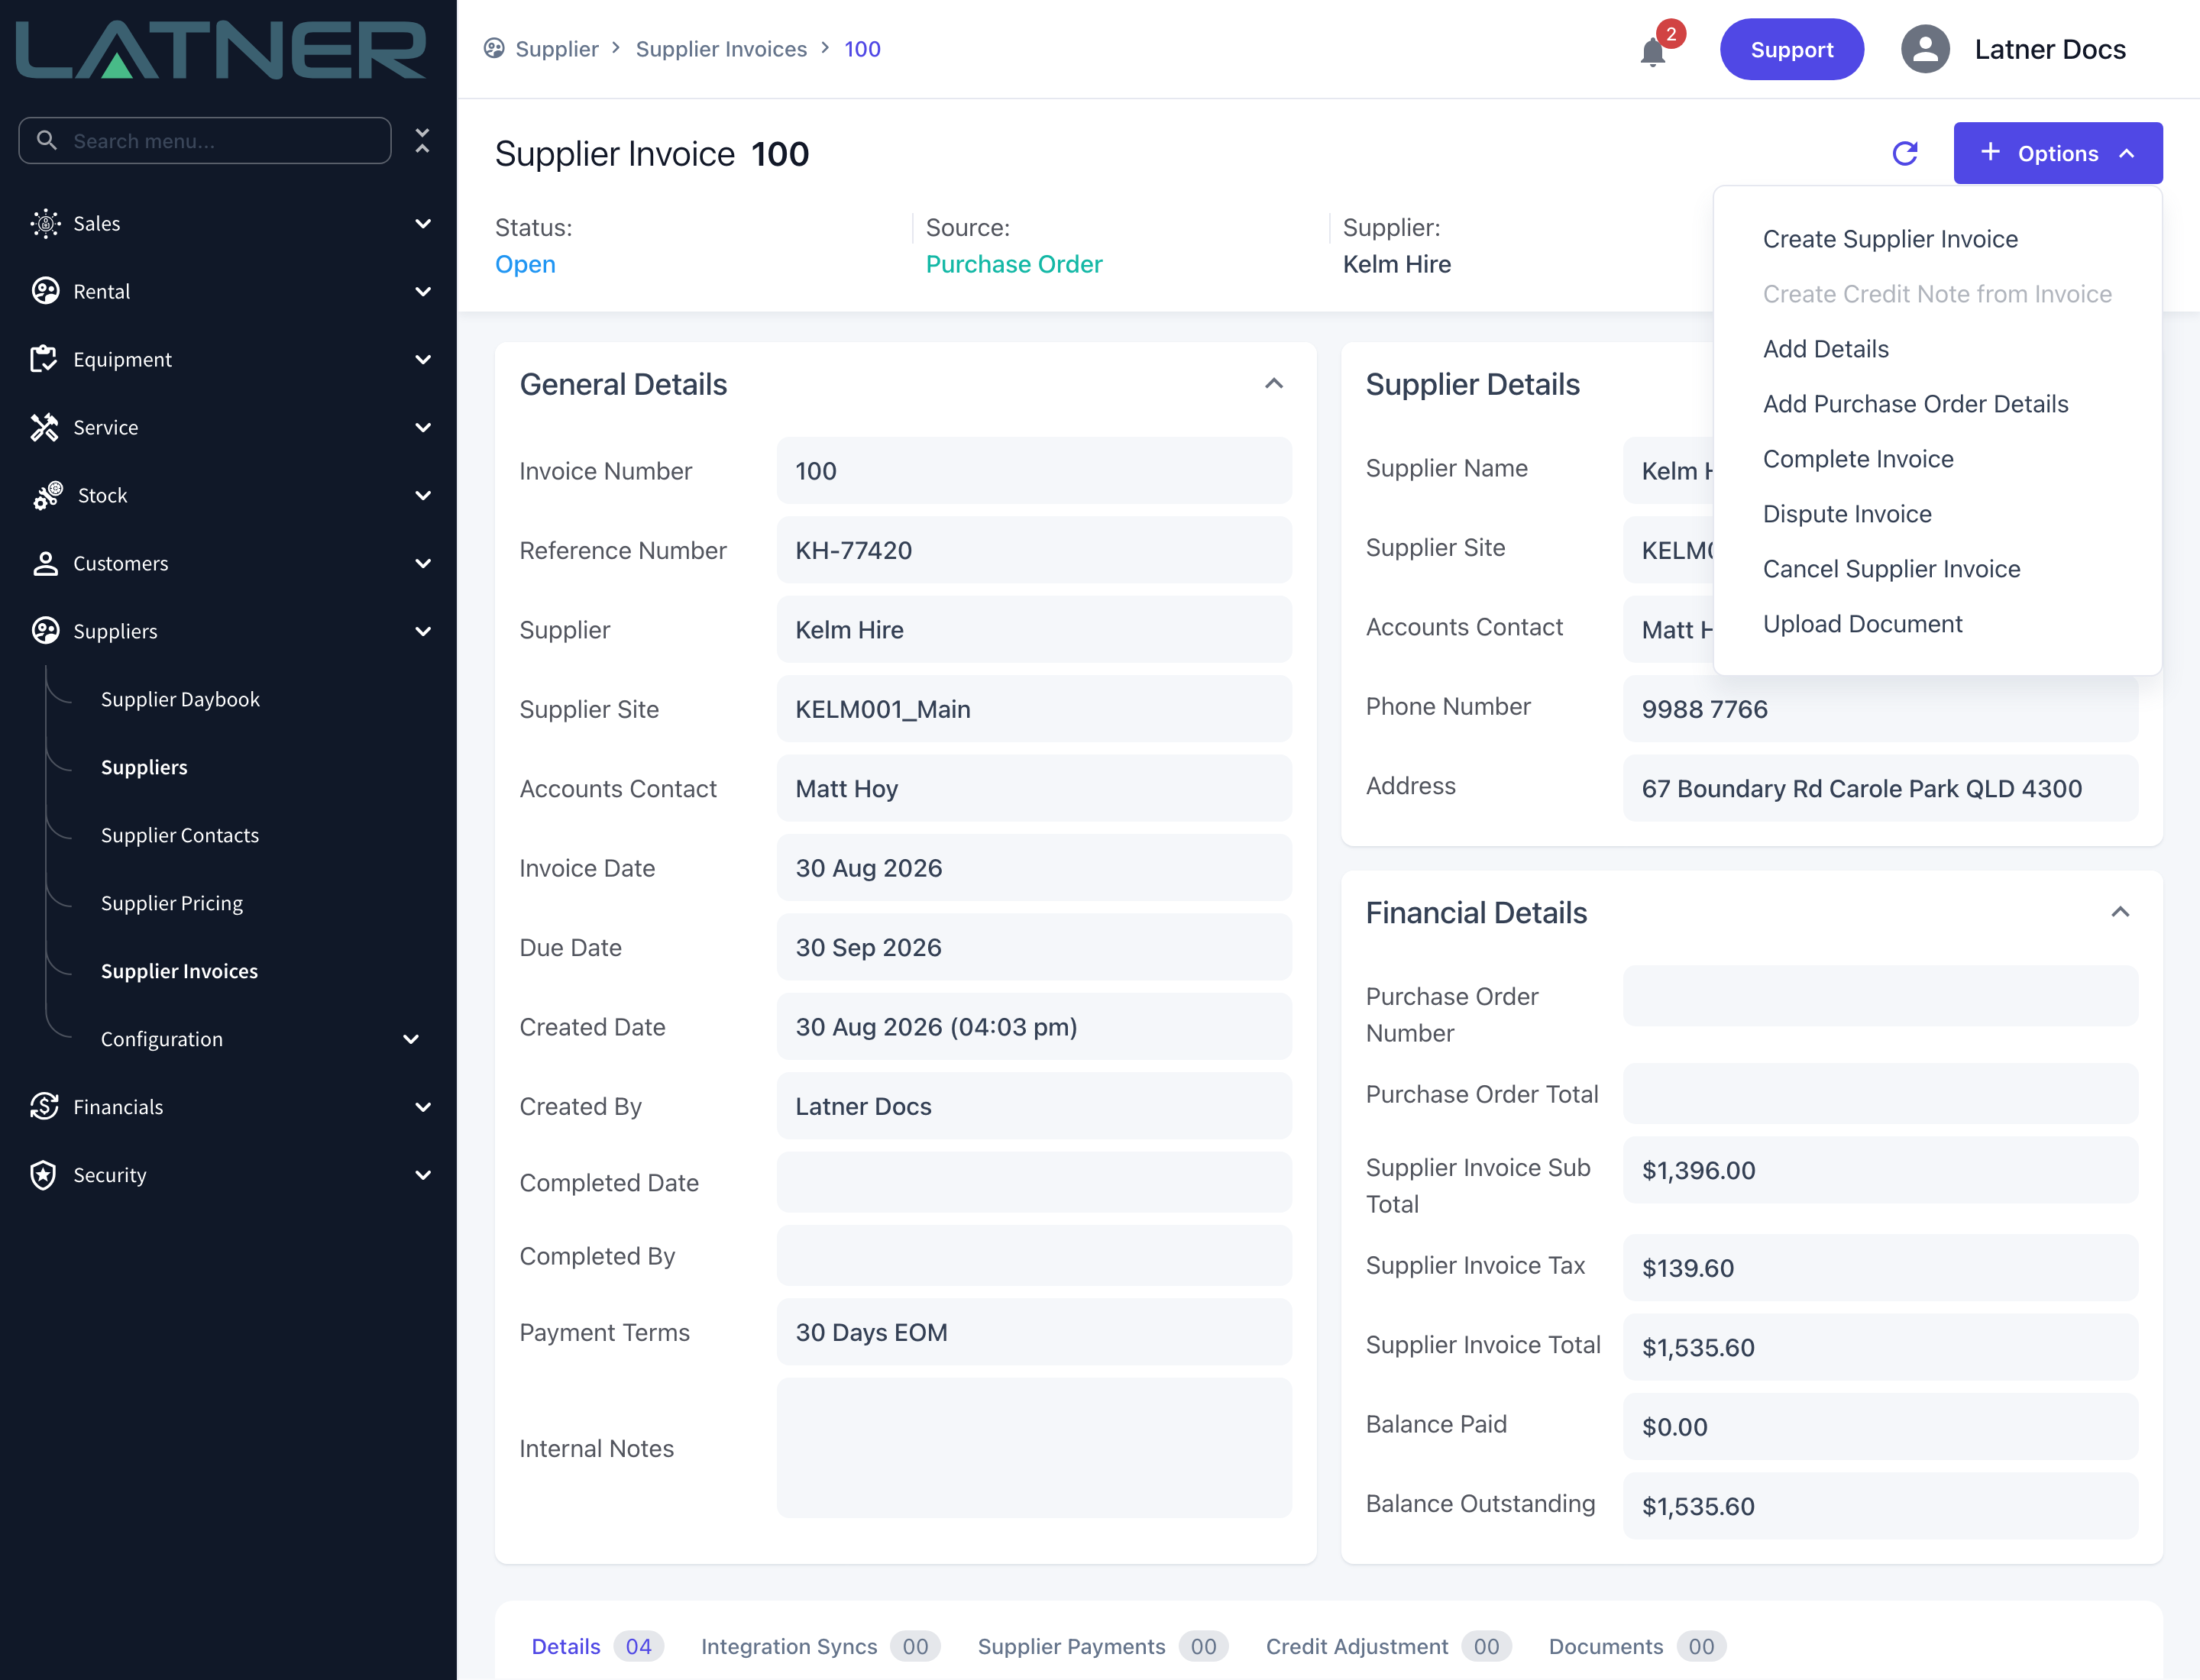Image resolution: width=2200 pixels, height=1680 pixels.
Task: Expand the Equipment menu chevron
Action: point(423,359)
